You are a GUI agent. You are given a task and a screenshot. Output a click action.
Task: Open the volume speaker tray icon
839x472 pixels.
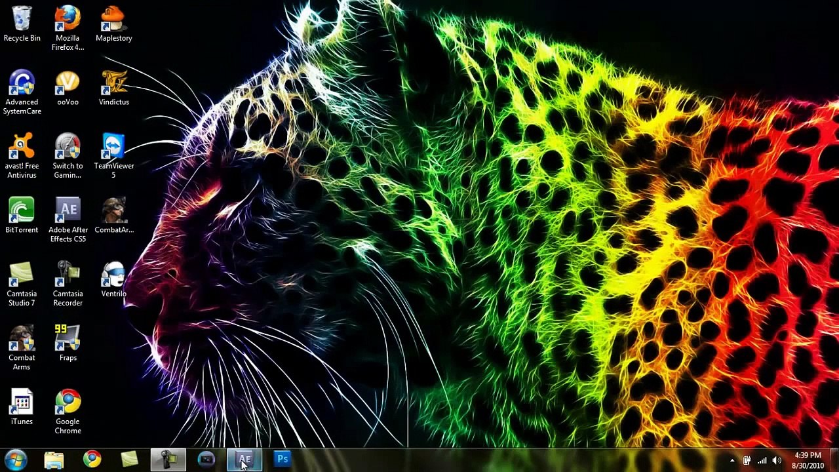(x=777, y=460)
